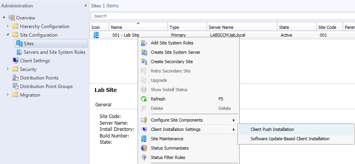The image size is (355, 164).
Task: Expand the Hierarchy Configuration node
Action: [x=8, y=26]
